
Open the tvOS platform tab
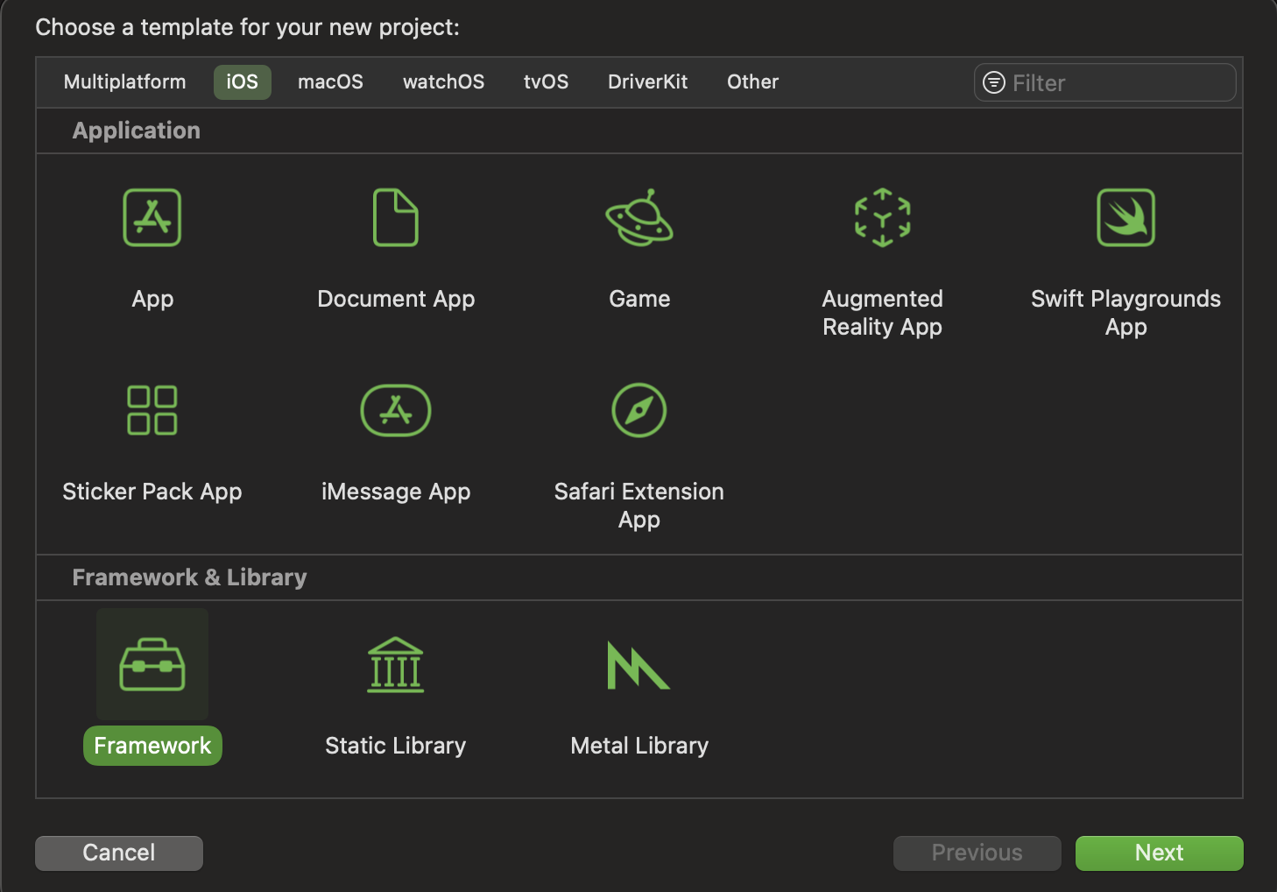(x=546, y=81)
